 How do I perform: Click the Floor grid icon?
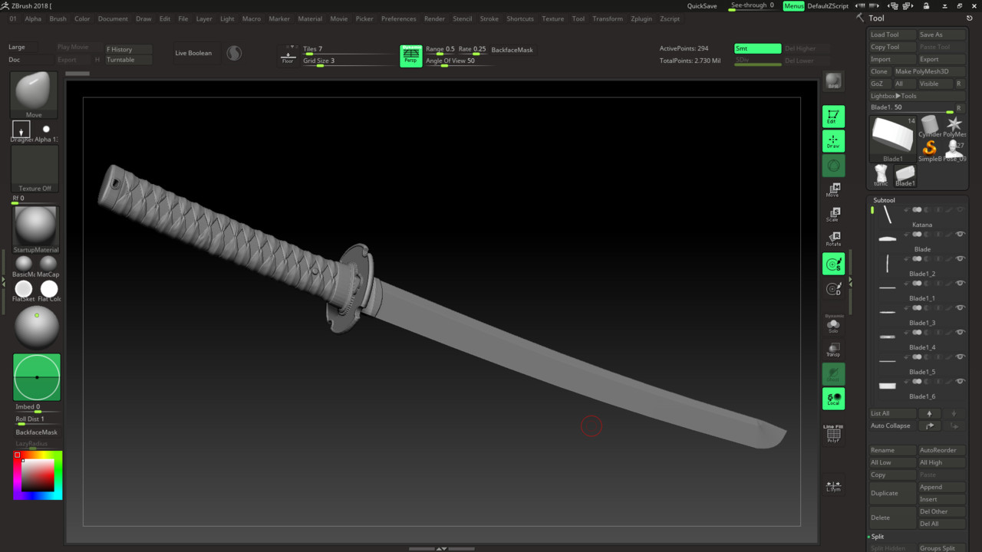coord(288,54)
